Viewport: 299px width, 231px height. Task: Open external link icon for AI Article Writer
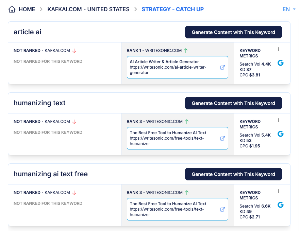222,67
